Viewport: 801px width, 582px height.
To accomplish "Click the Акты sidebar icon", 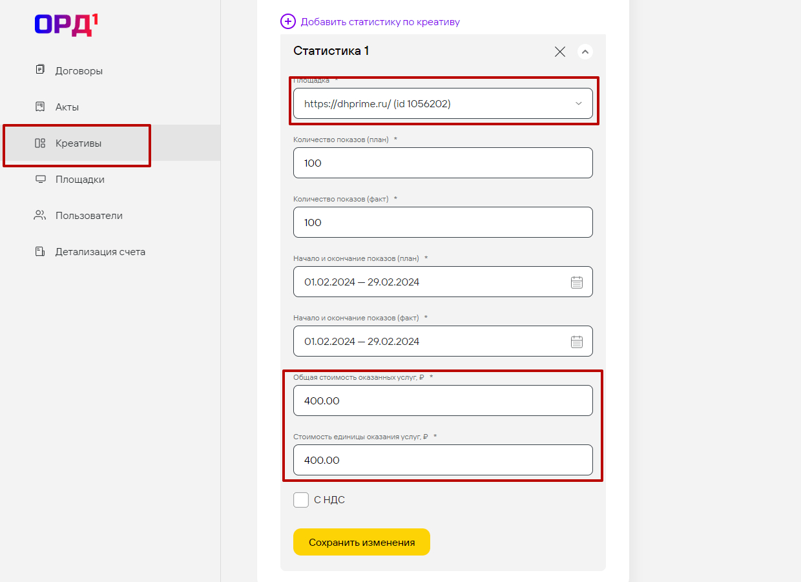I will click(x=40, y=107).
